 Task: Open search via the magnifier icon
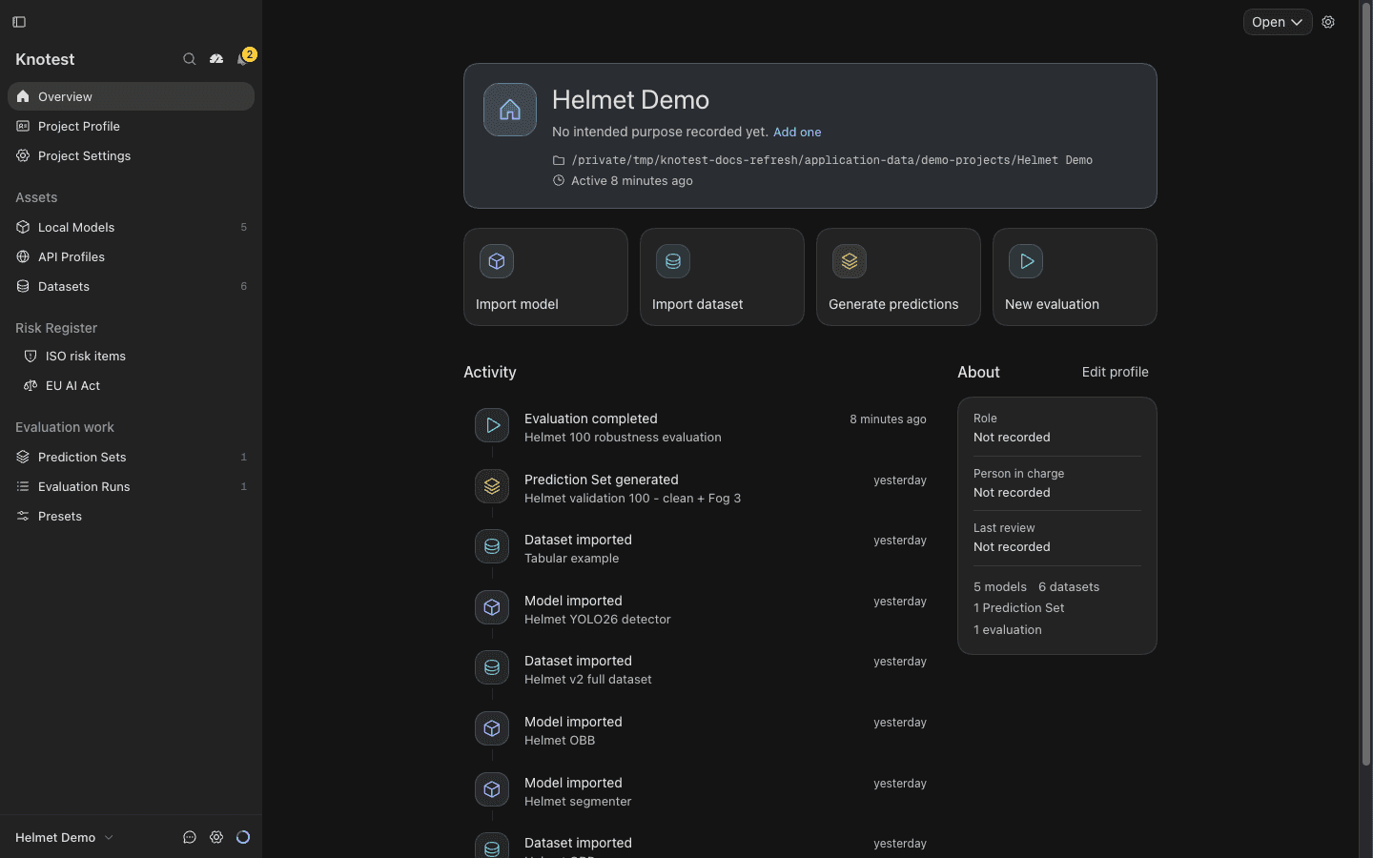[190, 59]
